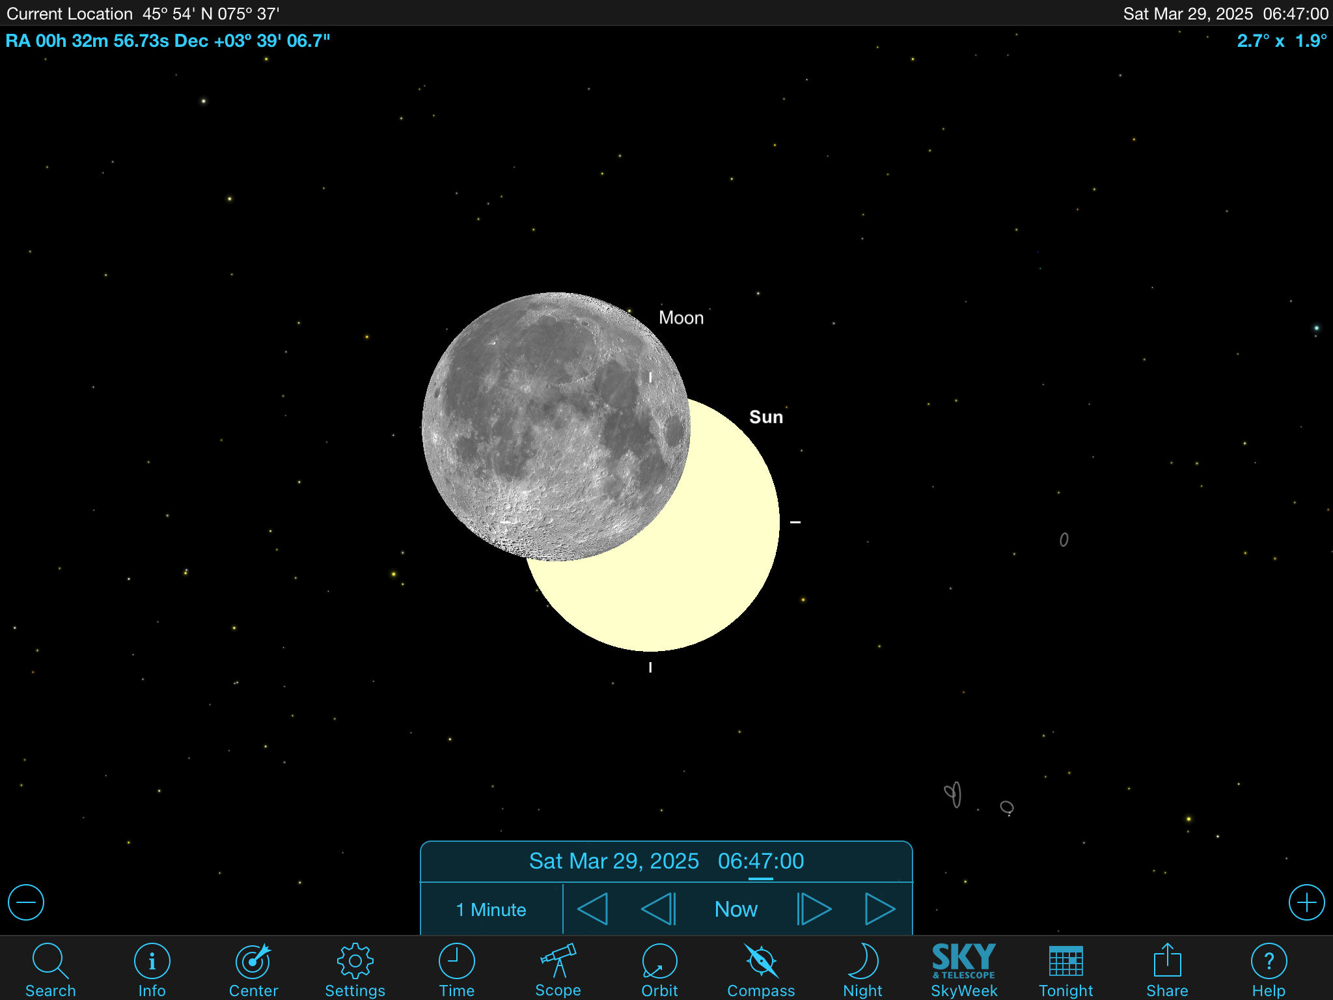Image resolution: width=1333 pixels, height=1000 pixels.
Task: Enable Night vision mode
Action: pos(862,968)
